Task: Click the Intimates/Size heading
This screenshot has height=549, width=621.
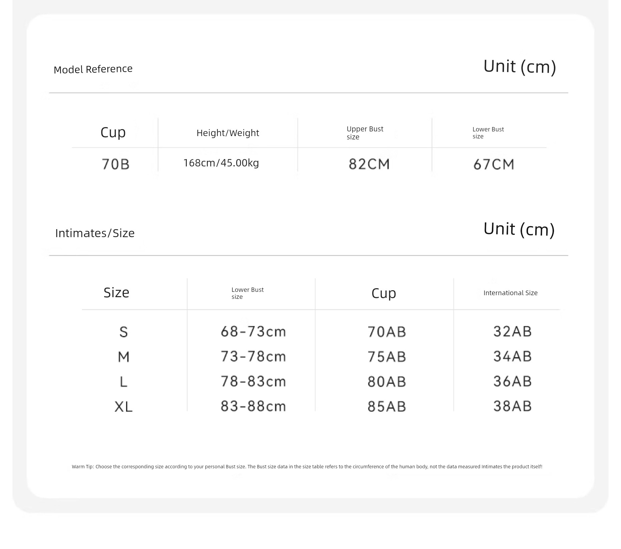Action: [95, 233]
